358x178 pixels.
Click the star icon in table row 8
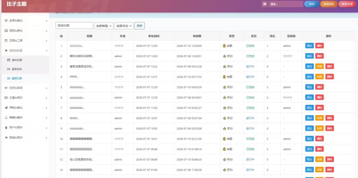(x=224, y=118)
